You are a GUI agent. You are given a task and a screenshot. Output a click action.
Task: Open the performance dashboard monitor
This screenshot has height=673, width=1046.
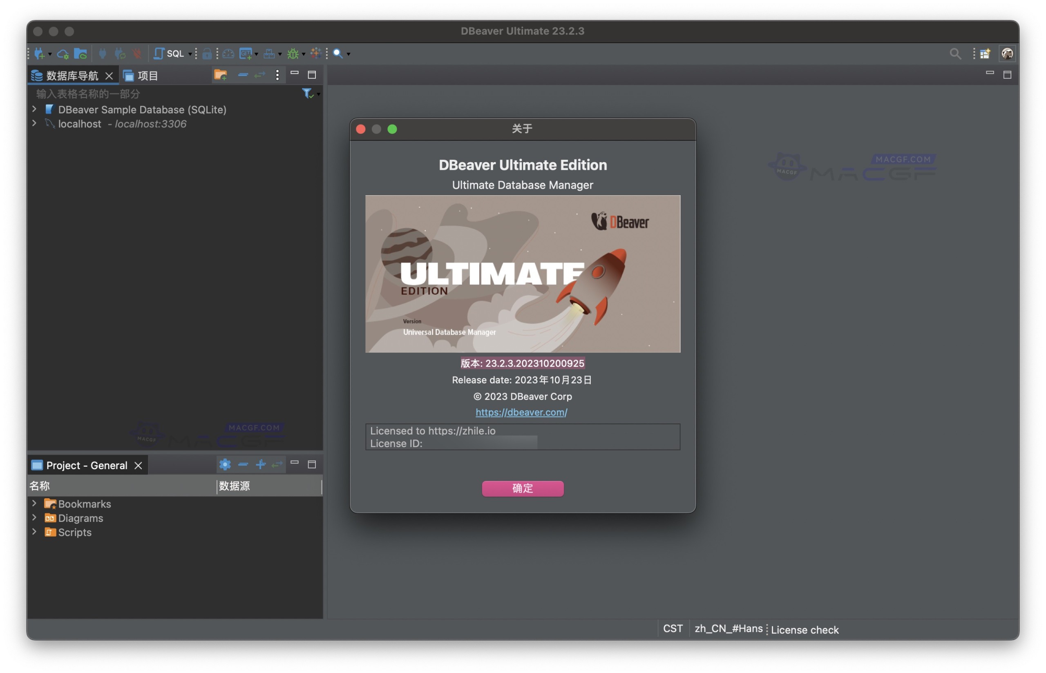click(228, 53)
